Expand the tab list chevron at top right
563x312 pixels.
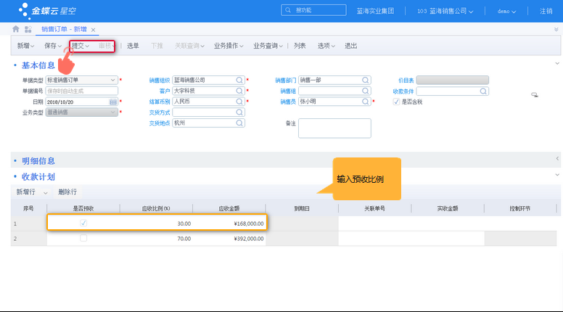coord(556,30)
